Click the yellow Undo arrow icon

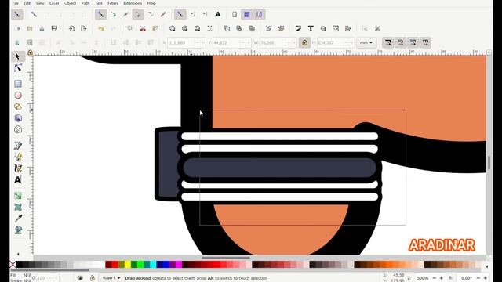101,29
